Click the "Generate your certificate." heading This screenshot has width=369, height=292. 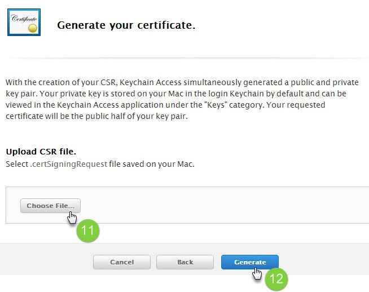[126, 25]
